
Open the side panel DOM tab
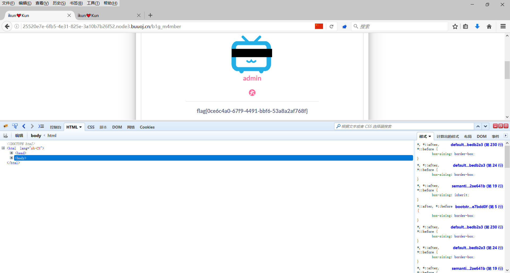(x=482, y=136)
